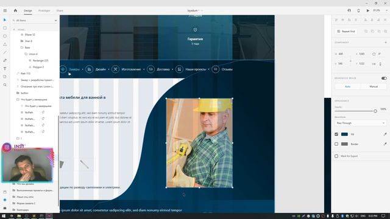The height and width of the screenshot is (219, 390).
Task: Click the rotation icon in transform
Action: pyautogui.click(x=374, y=54)
